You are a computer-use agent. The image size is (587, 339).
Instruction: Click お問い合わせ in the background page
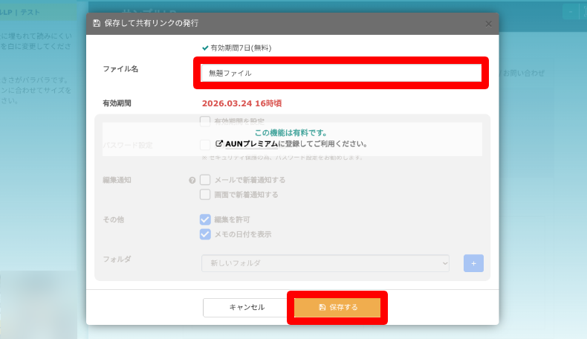(523, 74)
